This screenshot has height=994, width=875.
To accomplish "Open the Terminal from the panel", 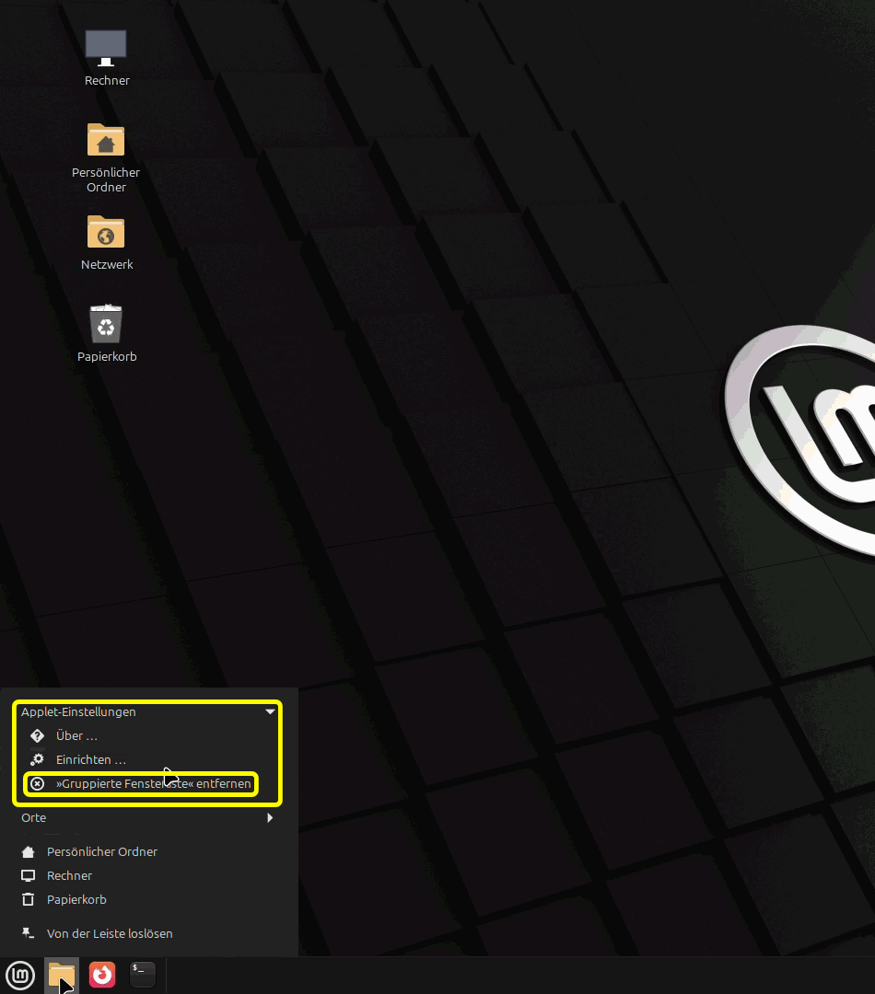I will (x=143, y=974).
